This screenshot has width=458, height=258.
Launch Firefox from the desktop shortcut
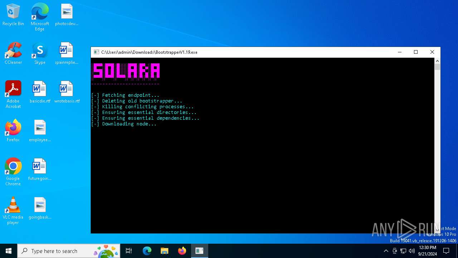tap(13, 131)
